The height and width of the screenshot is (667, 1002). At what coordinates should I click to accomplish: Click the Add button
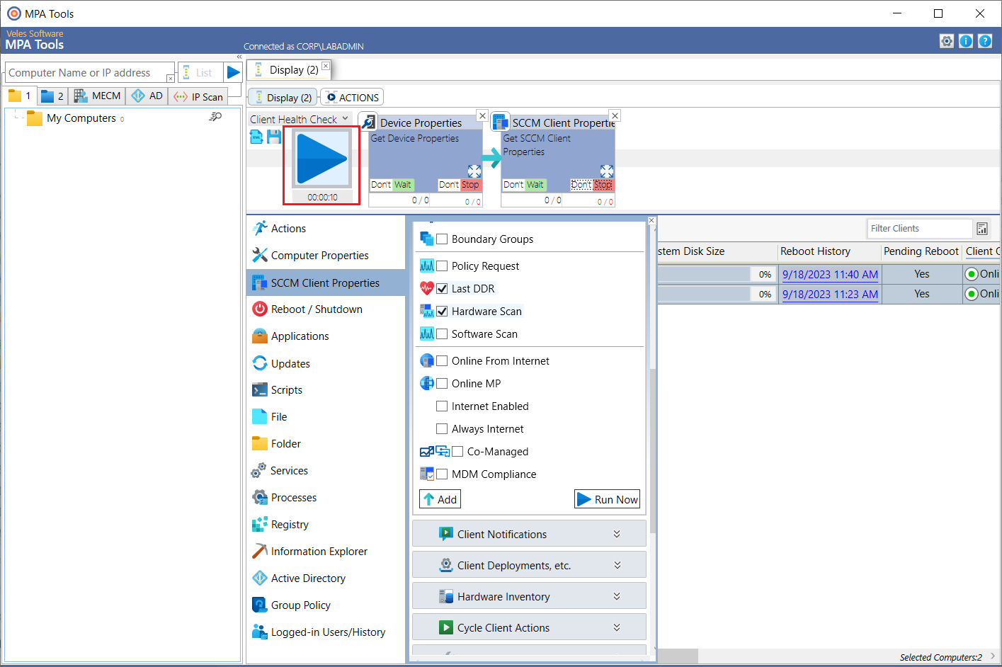click(440, 499)
